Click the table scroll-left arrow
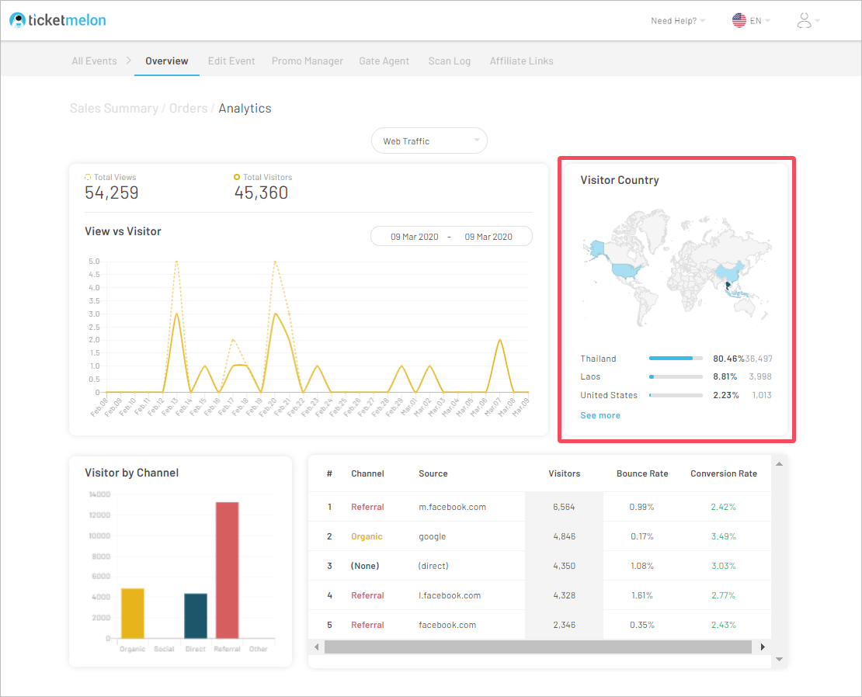The height and width of the screenshot is (697, 862). click(317, 647)
